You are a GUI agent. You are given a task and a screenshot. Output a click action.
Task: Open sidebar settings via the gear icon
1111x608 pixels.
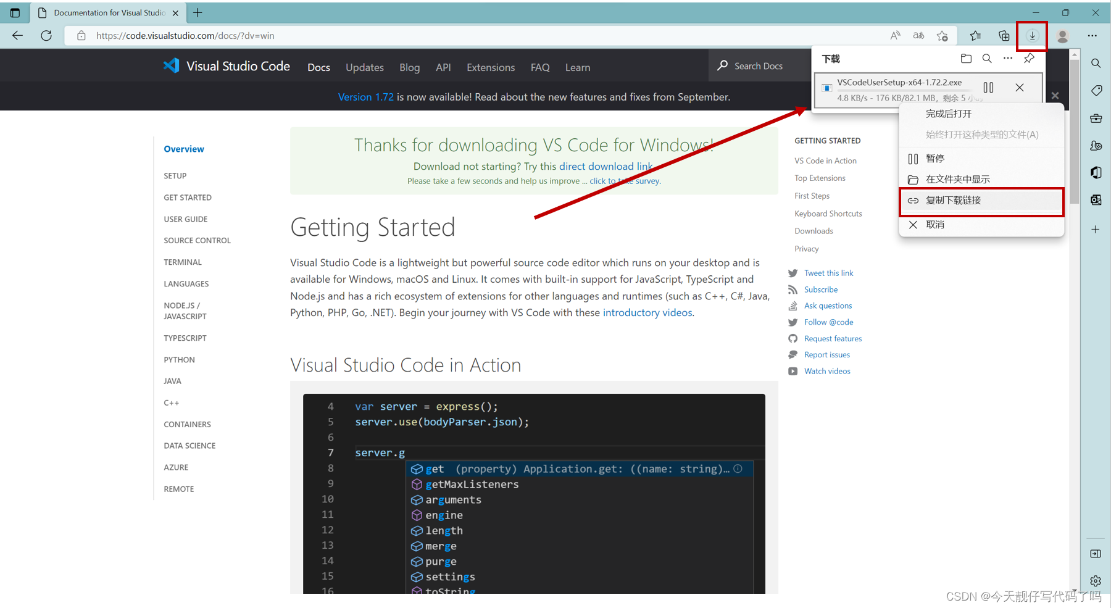1096,581
